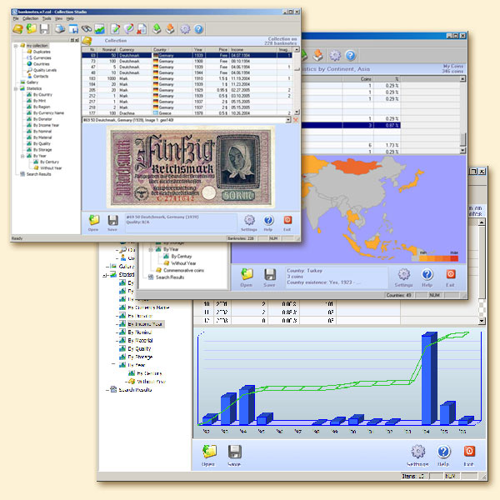The height and width of the screenshot is (500, 500).
Task: Click the binoculars search icon in banknotes toolbar
Action: point(86,29)
